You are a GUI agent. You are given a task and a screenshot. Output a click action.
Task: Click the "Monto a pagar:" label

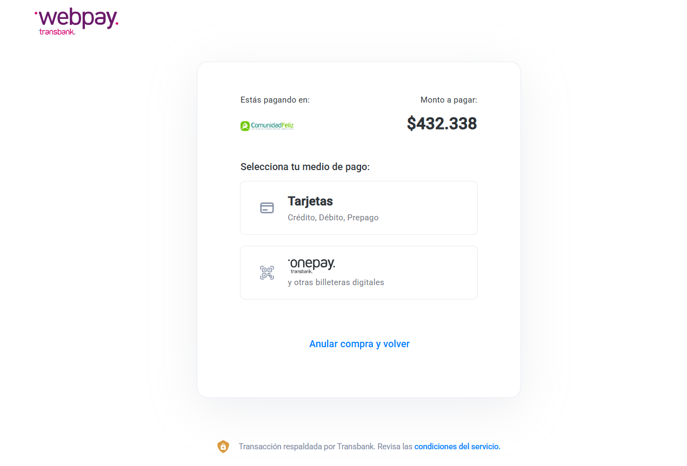449,100
